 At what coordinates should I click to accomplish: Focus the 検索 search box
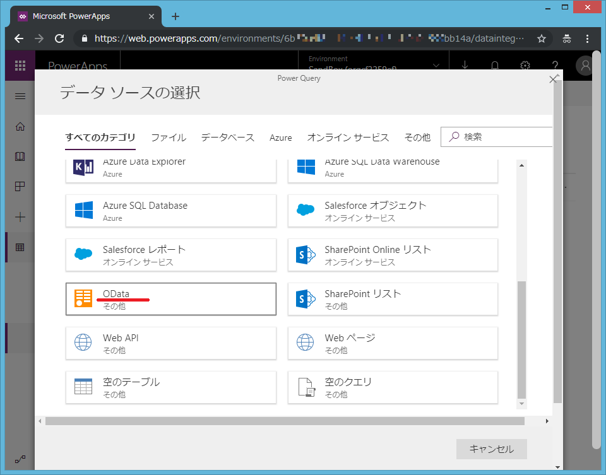pos(497,137)
